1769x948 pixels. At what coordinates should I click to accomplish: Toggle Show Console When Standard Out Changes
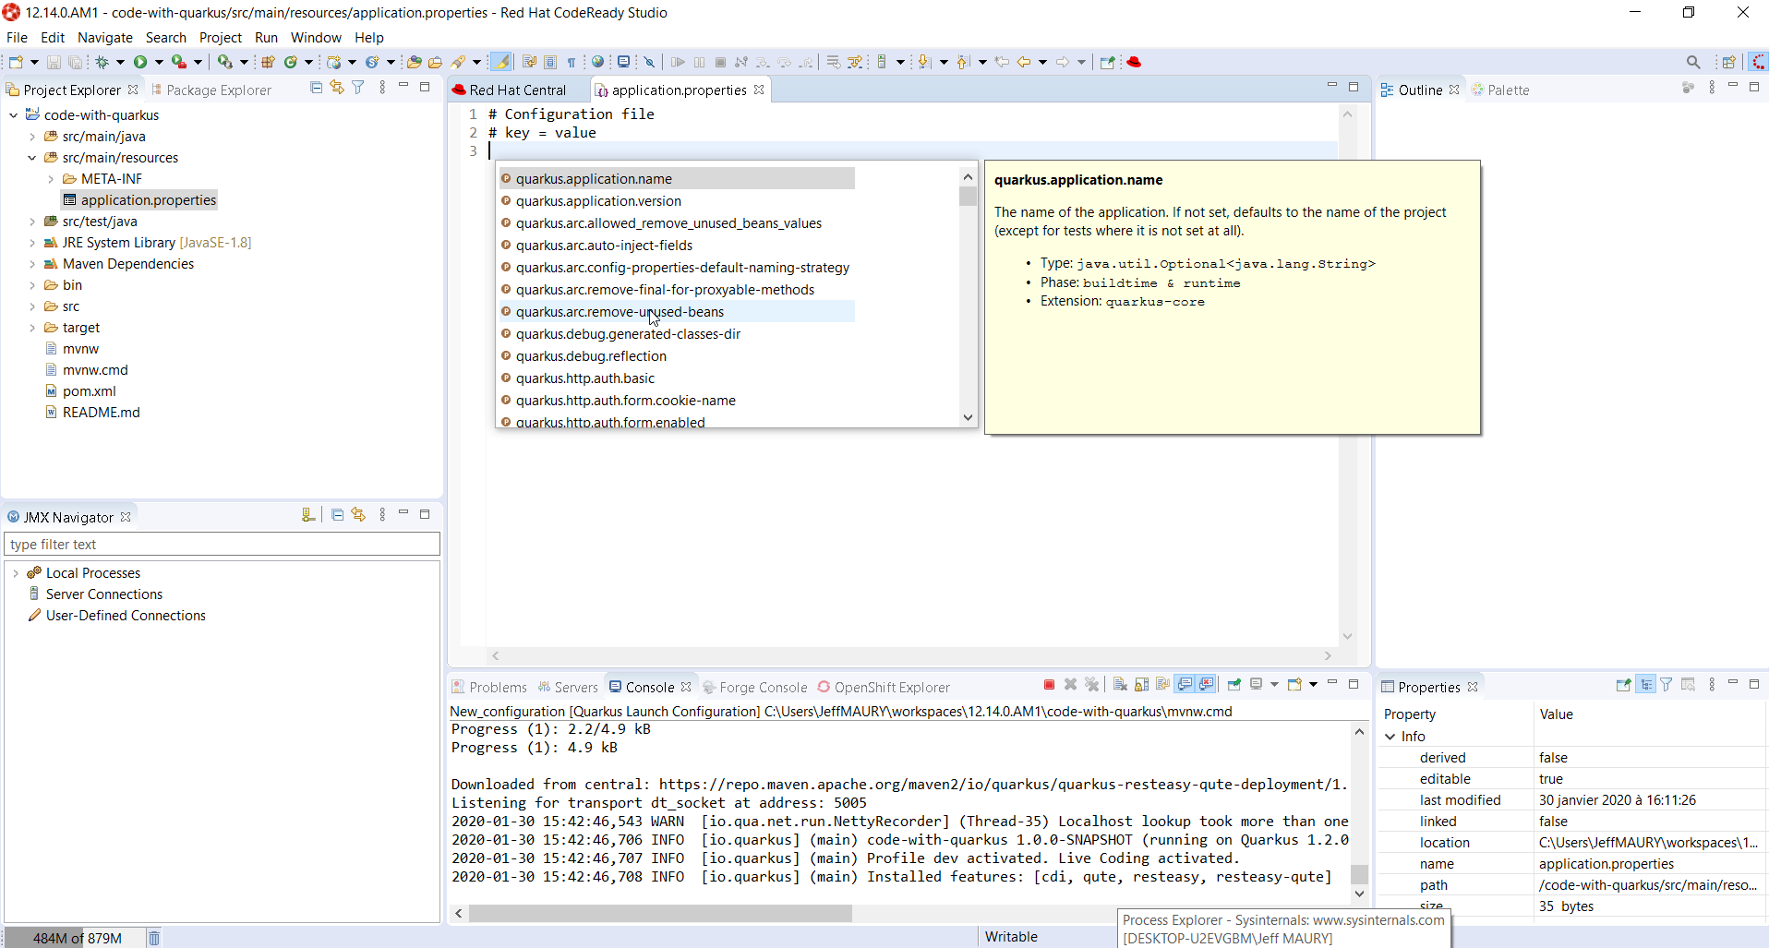click(1185, 684)
